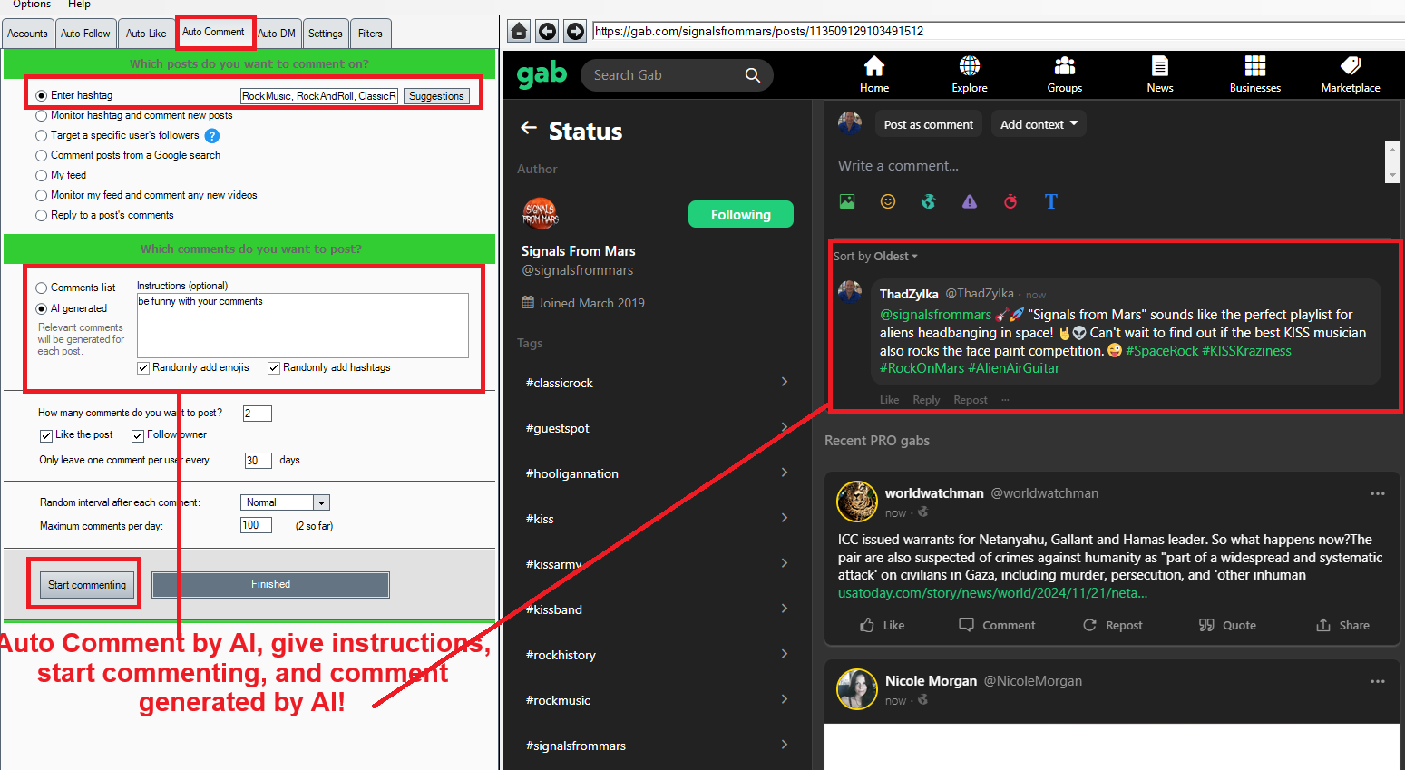The height and width of the screenshot is (770, 1405).
Task: Attach an image to comment
Action: point(847,201)
